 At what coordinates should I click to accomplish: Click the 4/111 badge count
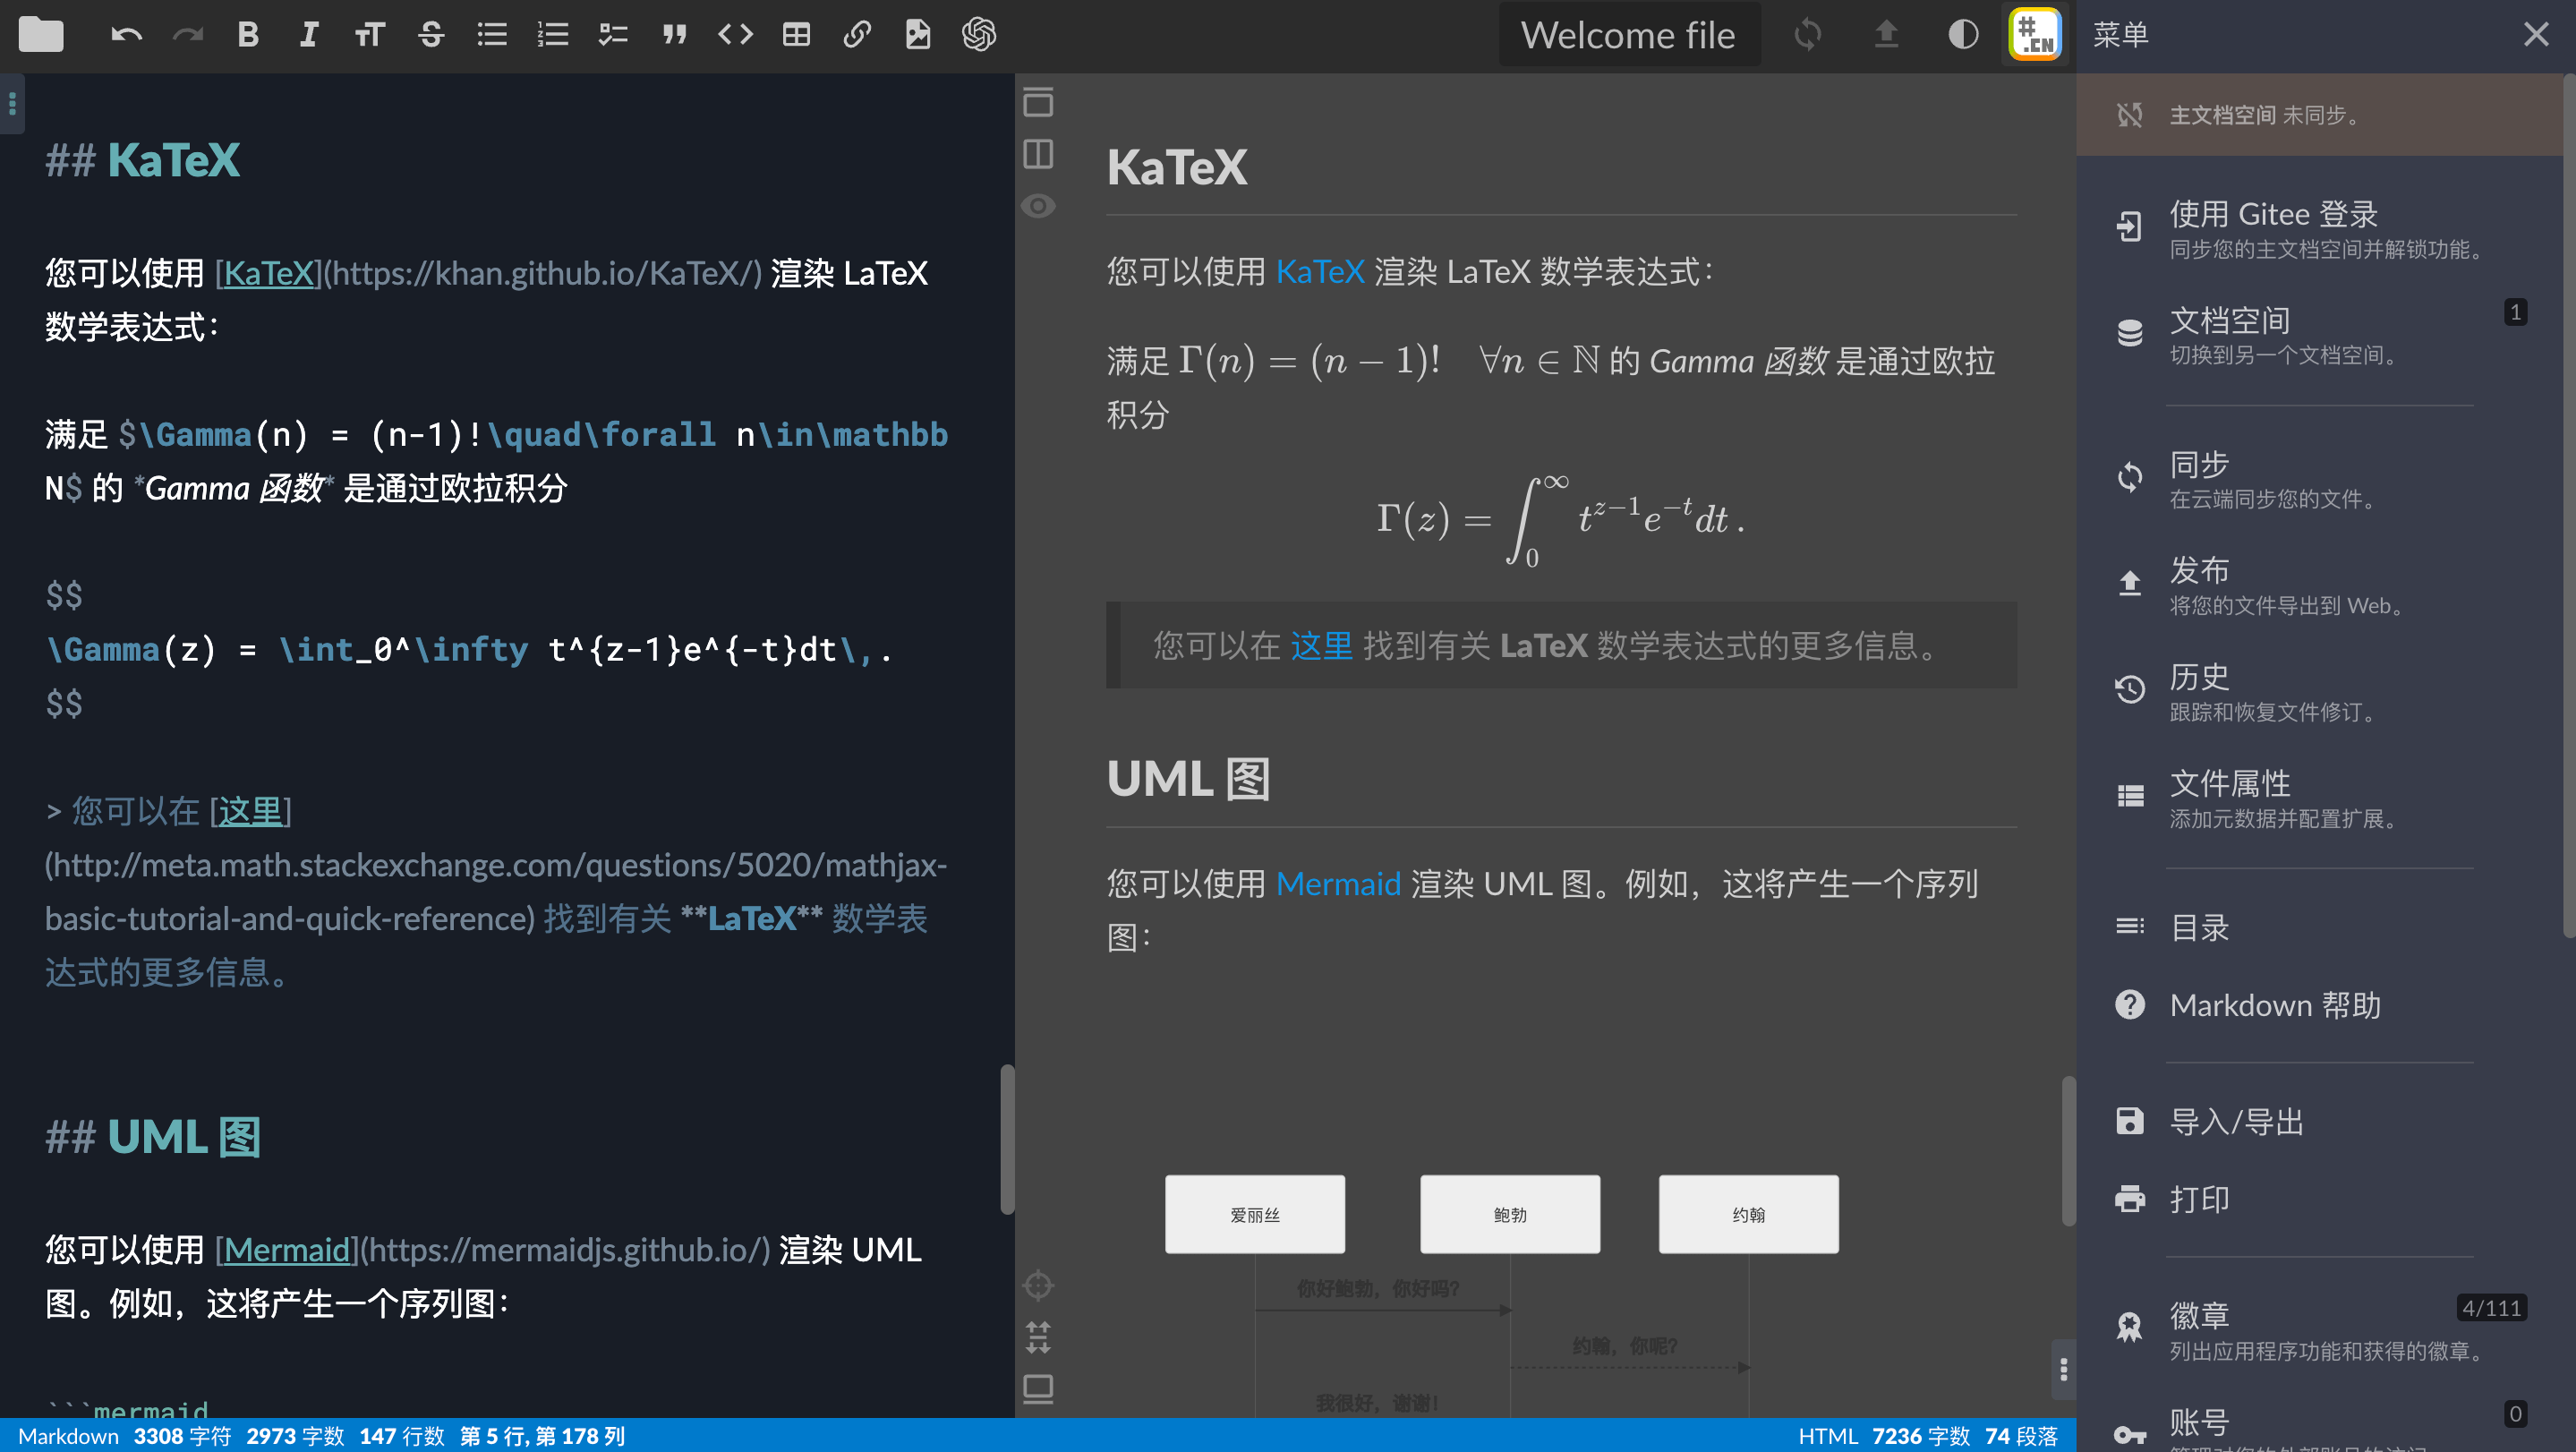2491,1308
